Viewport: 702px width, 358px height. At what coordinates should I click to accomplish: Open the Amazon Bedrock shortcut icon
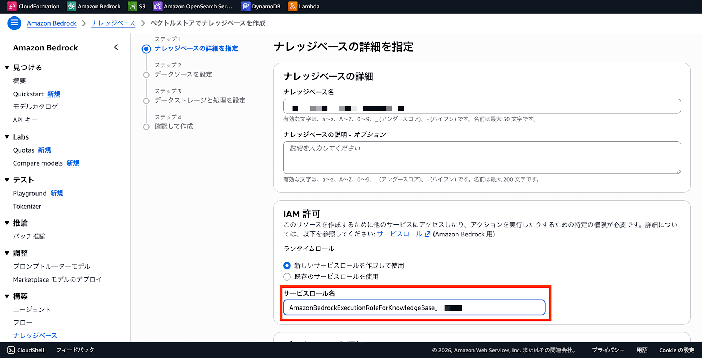point(71,6)
